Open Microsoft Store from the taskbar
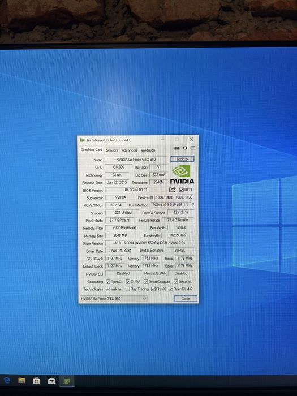Image resolution: width=297 pixels, height=396 pixels. tap(37, 381)
